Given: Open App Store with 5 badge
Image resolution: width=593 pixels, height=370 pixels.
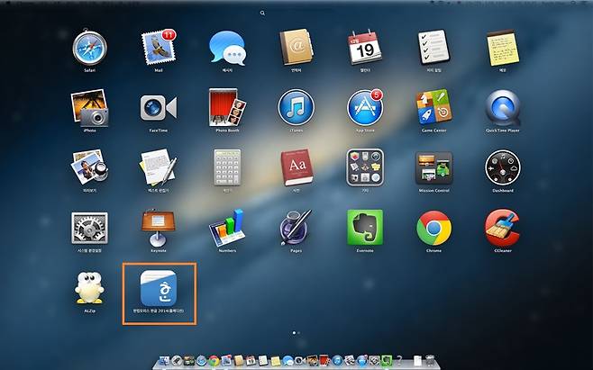Looking at the screenshot, I should (365, 108).
